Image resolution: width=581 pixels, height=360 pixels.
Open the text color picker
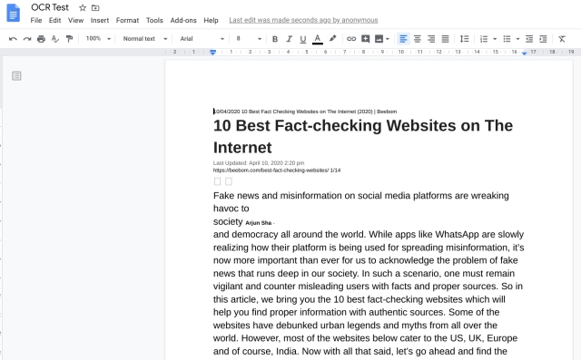(x=318, y=38)
